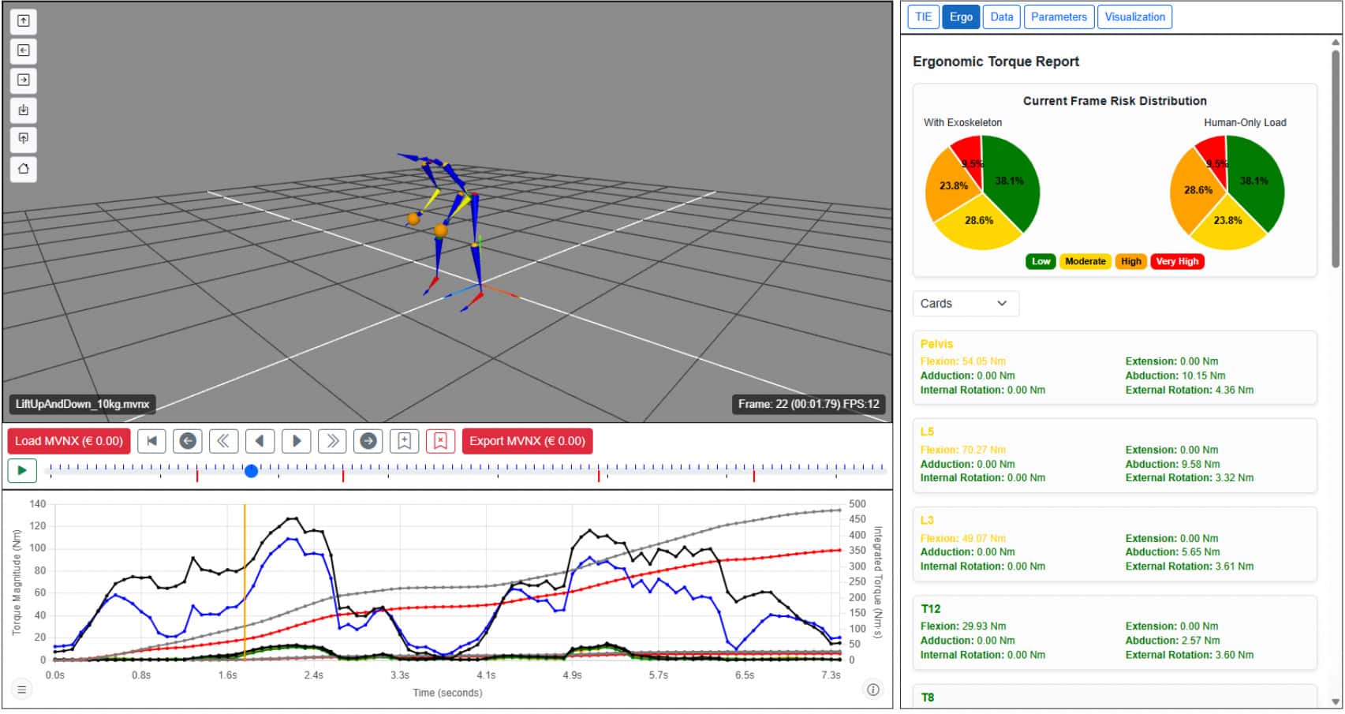Image resolution: width=1345 pixels, height=714 pixels.
Task: Click the 'Abduction: 5.65 Nm' value
Action: [1172, 552]
